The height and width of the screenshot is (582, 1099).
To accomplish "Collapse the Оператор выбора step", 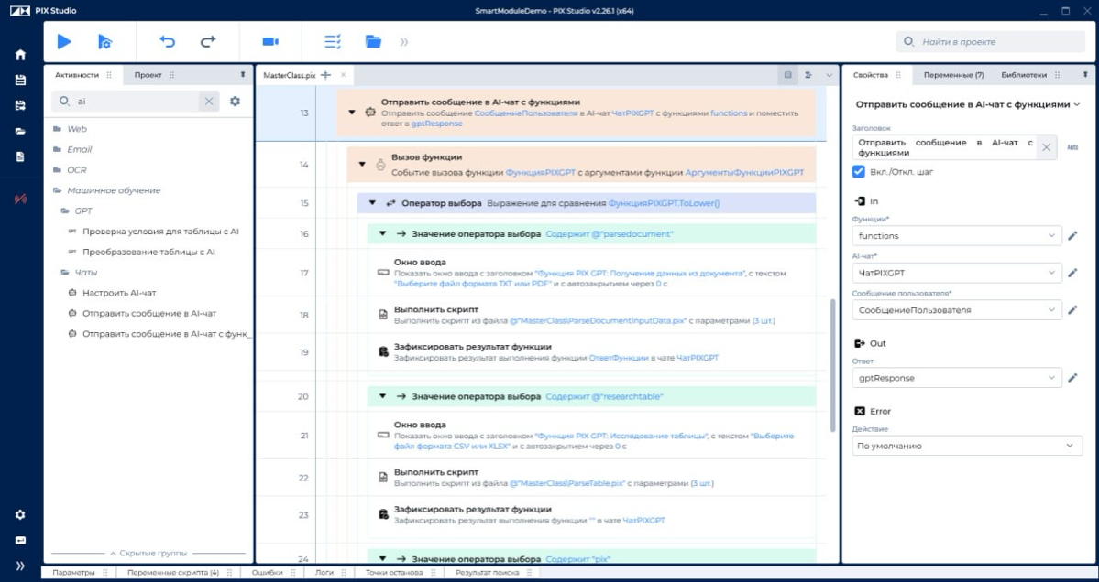I will coord(372,203).
